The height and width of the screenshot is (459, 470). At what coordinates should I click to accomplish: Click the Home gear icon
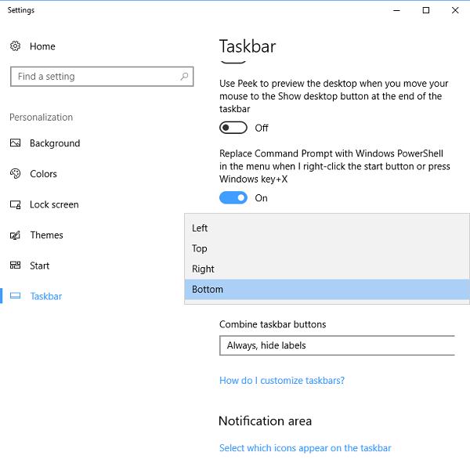pos(15,46)
